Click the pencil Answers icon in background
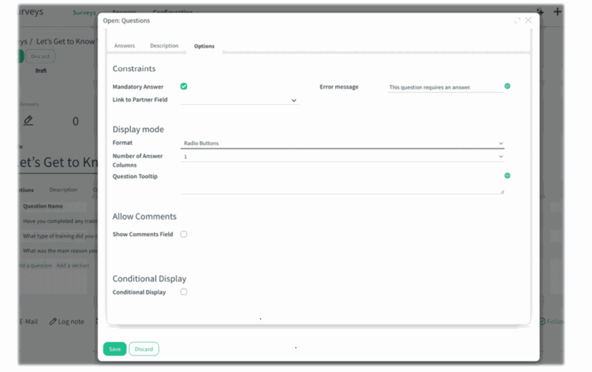Image resolution: width=592 pixels, height=372 pixels. (28, 121)
